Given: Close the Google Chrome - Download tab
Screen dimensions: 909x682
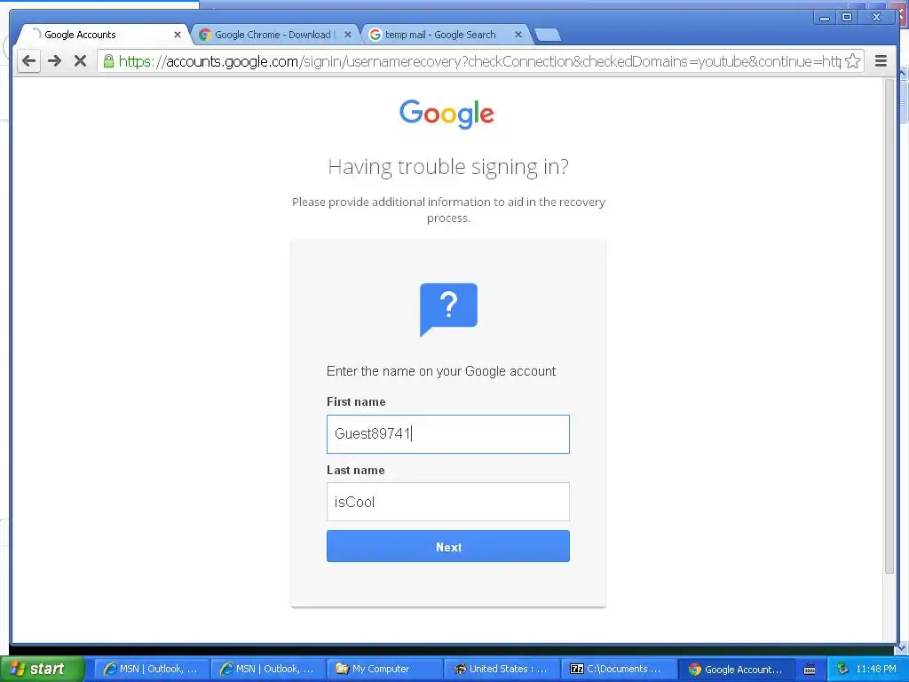Looking at the screenshot, I should 348,35.
